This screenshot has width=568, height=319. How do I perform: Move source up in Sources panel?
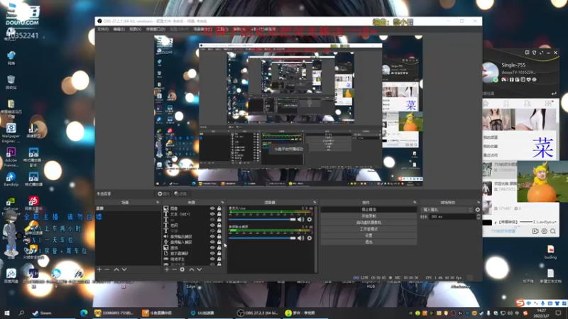click(x=191, y=269)
